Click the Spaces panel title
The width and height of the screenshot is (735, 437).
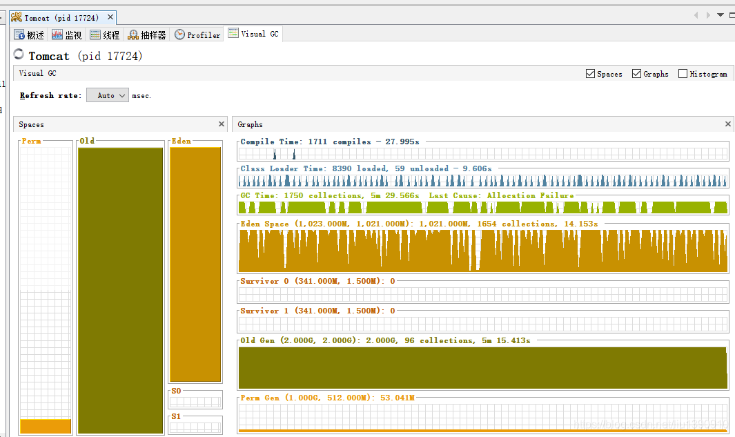(x=32, y=124)
